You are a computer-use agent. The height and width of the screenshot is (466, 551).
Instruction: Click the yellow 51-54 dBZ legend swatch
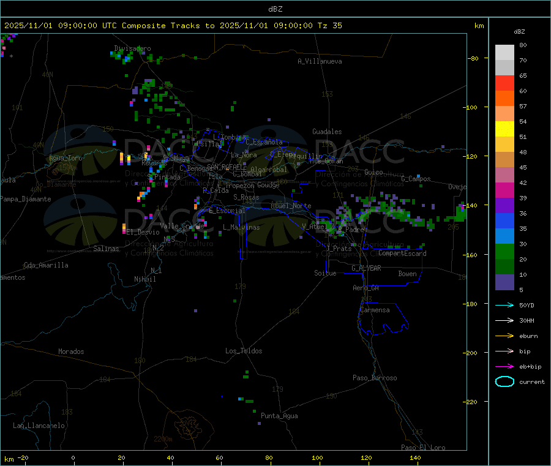(x=504, y=129)
